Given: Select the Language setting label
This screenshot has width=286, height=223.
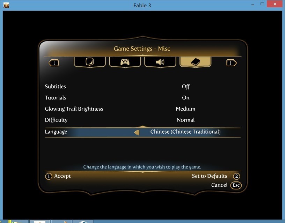Looking at the screenshot, I should (56, 132).
